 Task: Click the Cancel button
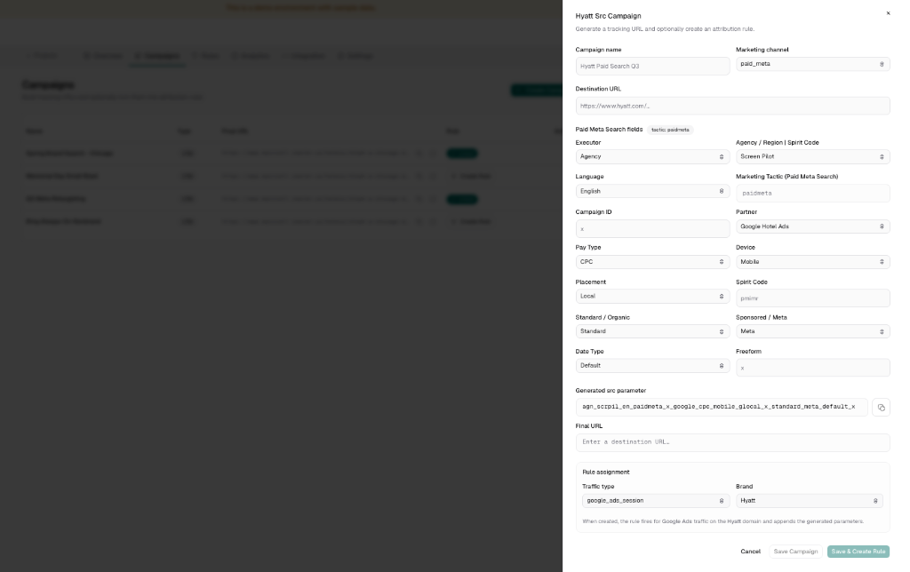[750, 552]
